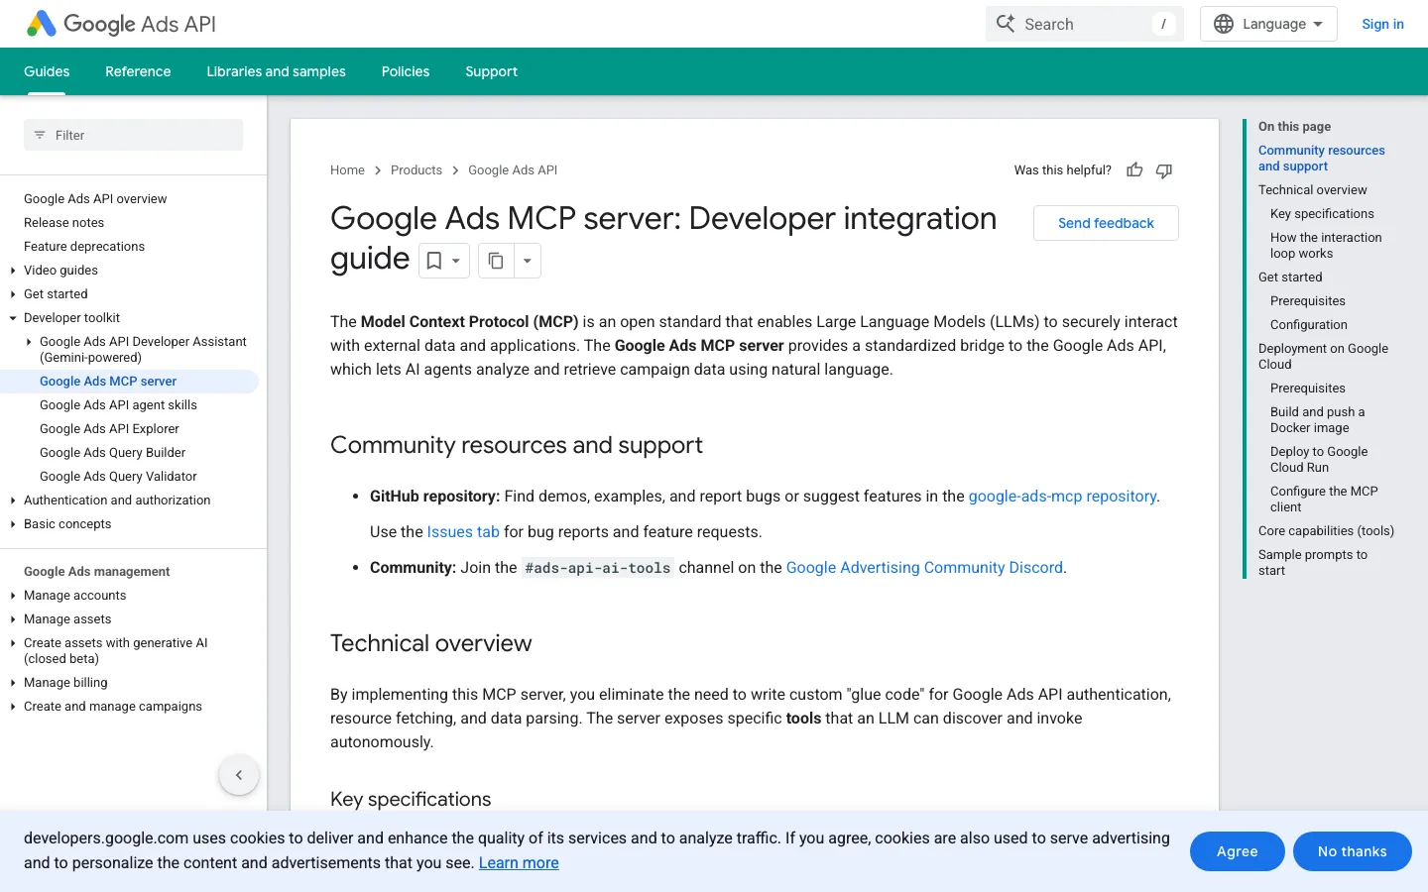Copy page using the copy icon
Viewport: 1428px width, 892px height.
[x=496, y=261]
